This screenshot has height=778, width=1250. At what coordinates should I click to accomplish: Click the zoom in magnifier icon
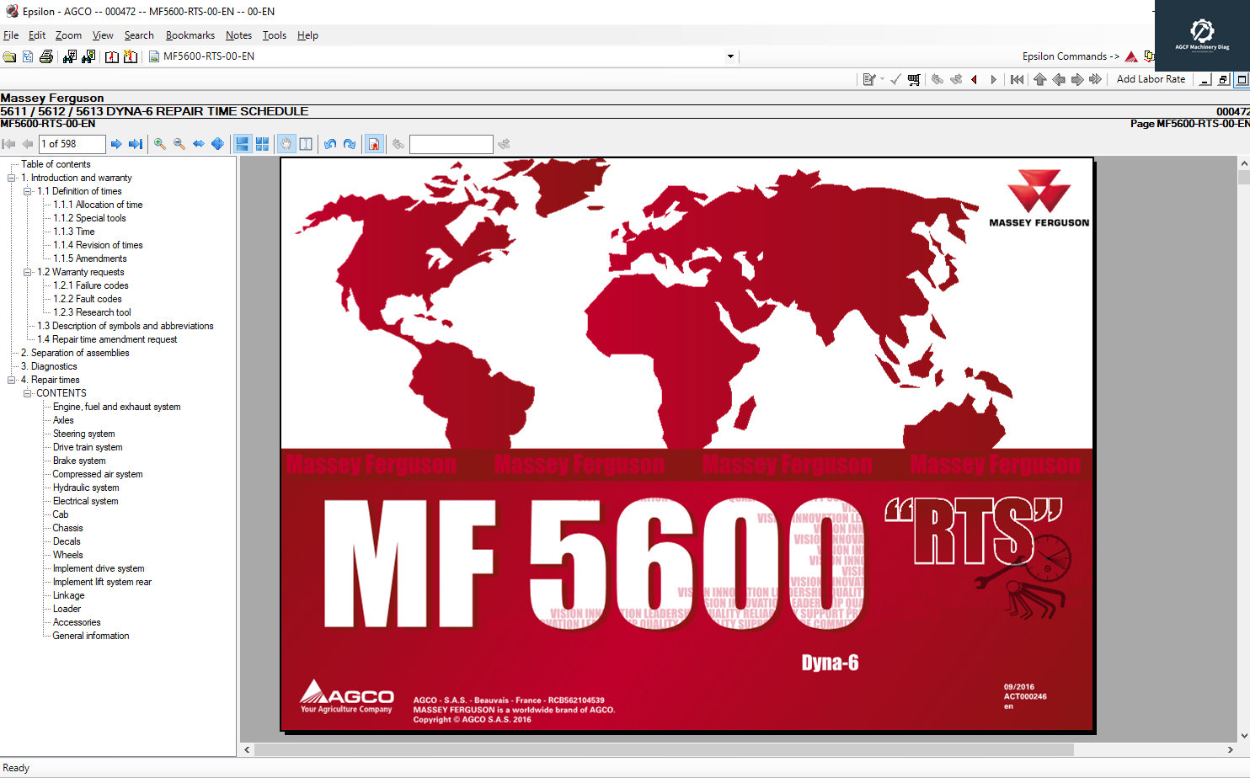point(160,144)
